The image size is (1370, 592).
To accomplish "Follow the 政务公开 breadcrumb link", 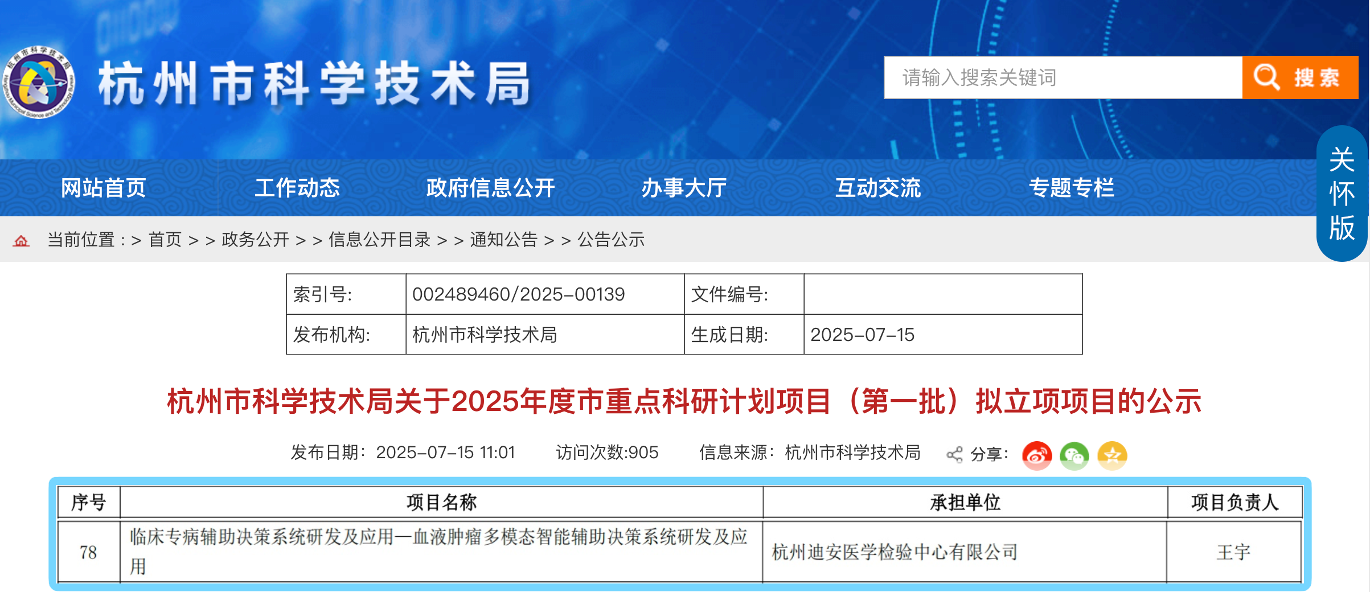I will (x=256, y=240).
